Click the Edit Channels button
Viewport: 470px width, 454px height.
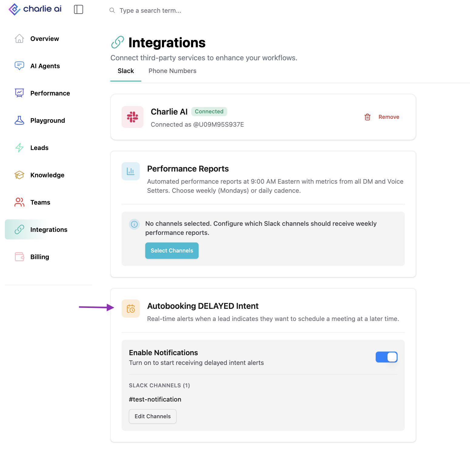[x=153, y=416]
